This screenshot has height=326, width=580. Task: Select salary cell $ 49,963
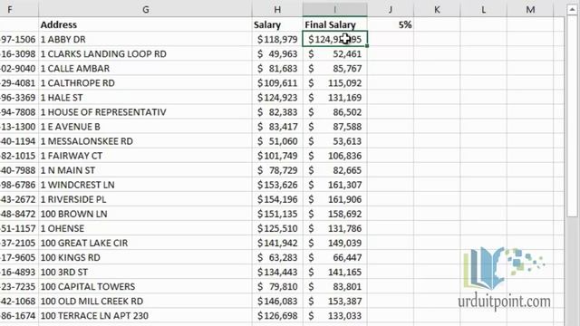click(277, 53)
